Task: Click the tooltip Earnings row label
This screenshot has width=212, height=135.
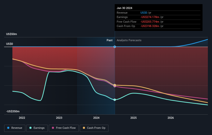Action: 122,17
